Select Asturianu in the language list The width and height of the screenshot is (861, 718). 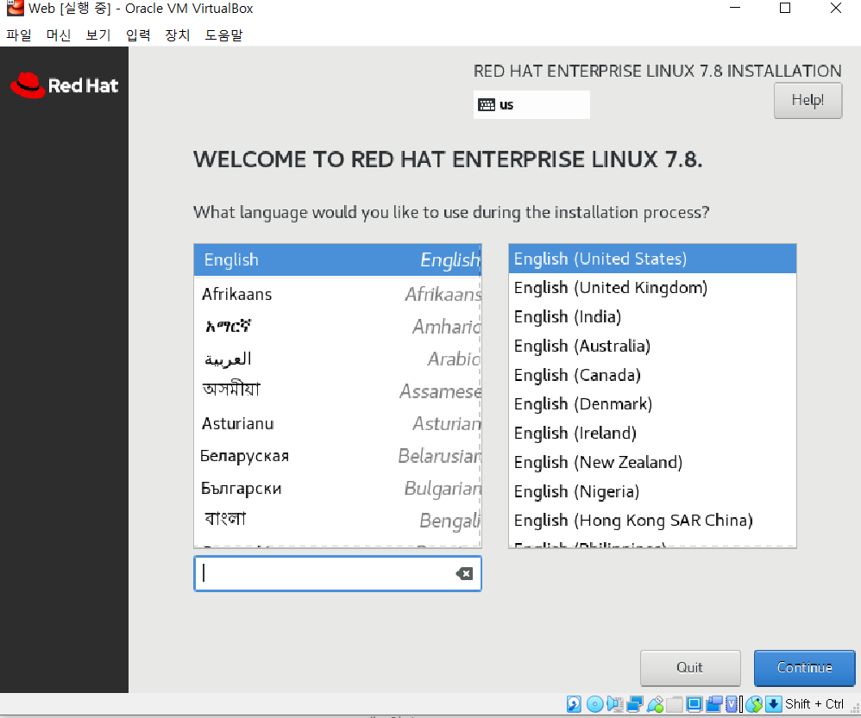coord(337,423)
